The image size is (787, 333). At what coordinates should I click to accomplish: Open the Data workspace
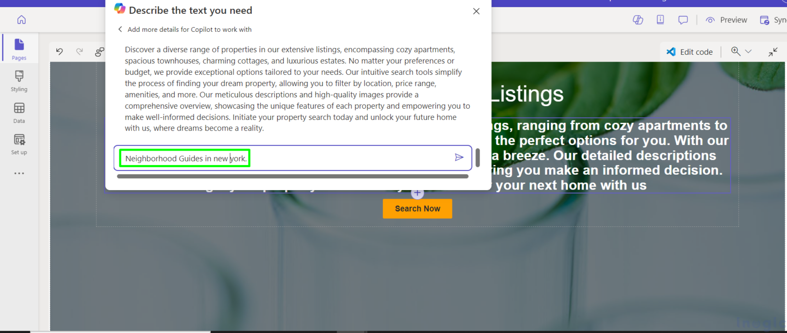[19, 112]
